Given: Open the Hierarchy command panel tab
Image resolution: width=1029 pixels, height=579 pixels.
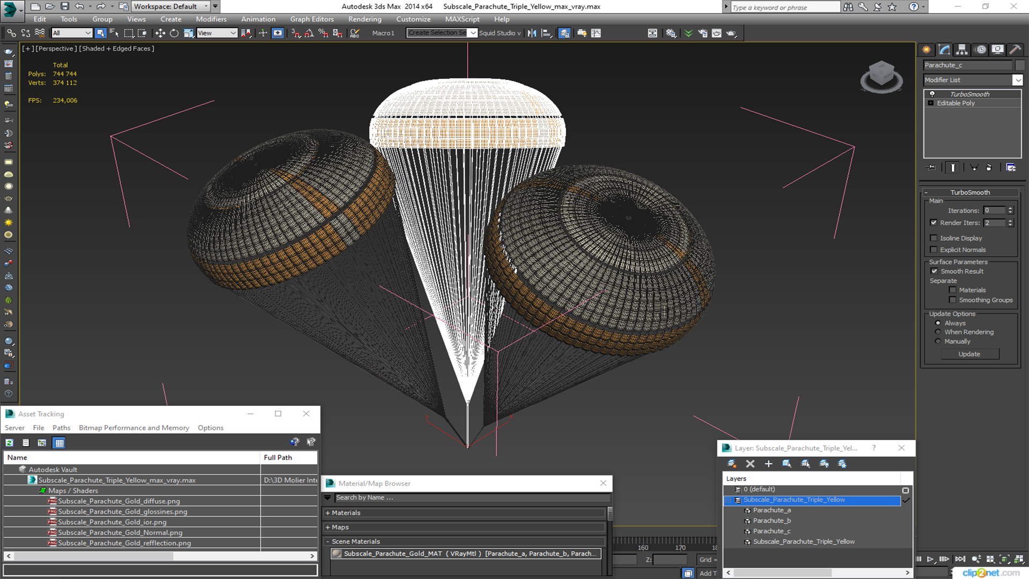Looking at the screenshot, I should pyautogui.click(x=962, y=50).
